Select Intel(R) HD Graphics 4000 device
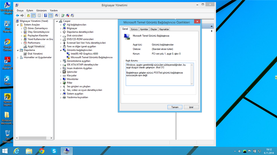277x155 pixels. click(x=84, y=54)
